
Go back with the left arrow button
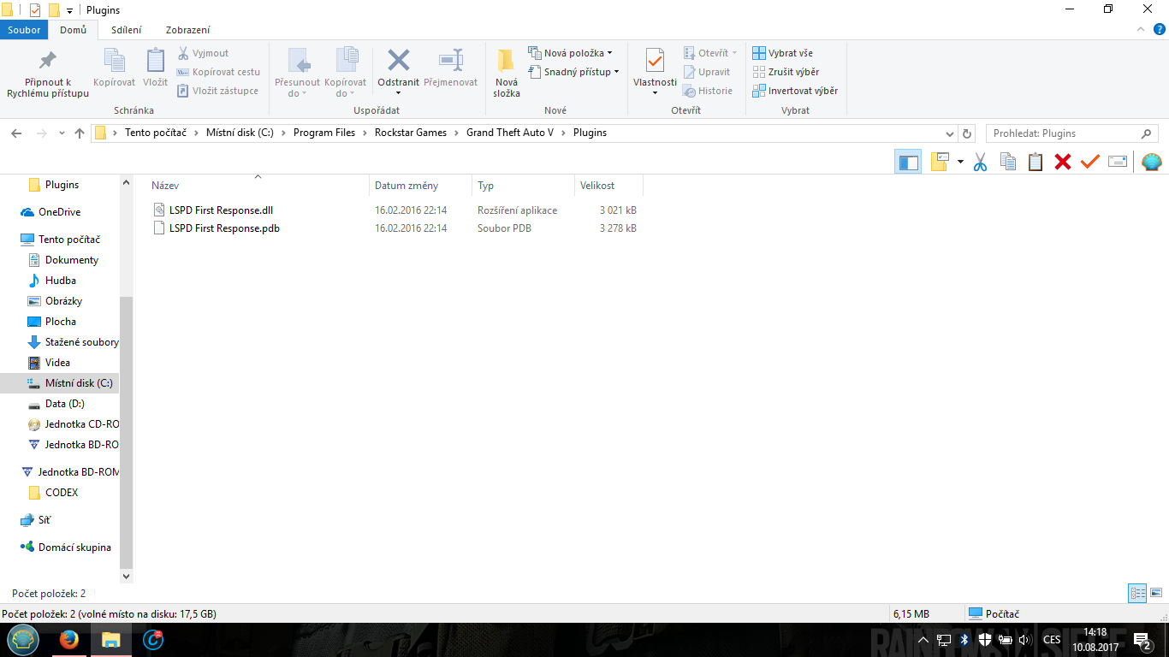(x=15, y=133)
